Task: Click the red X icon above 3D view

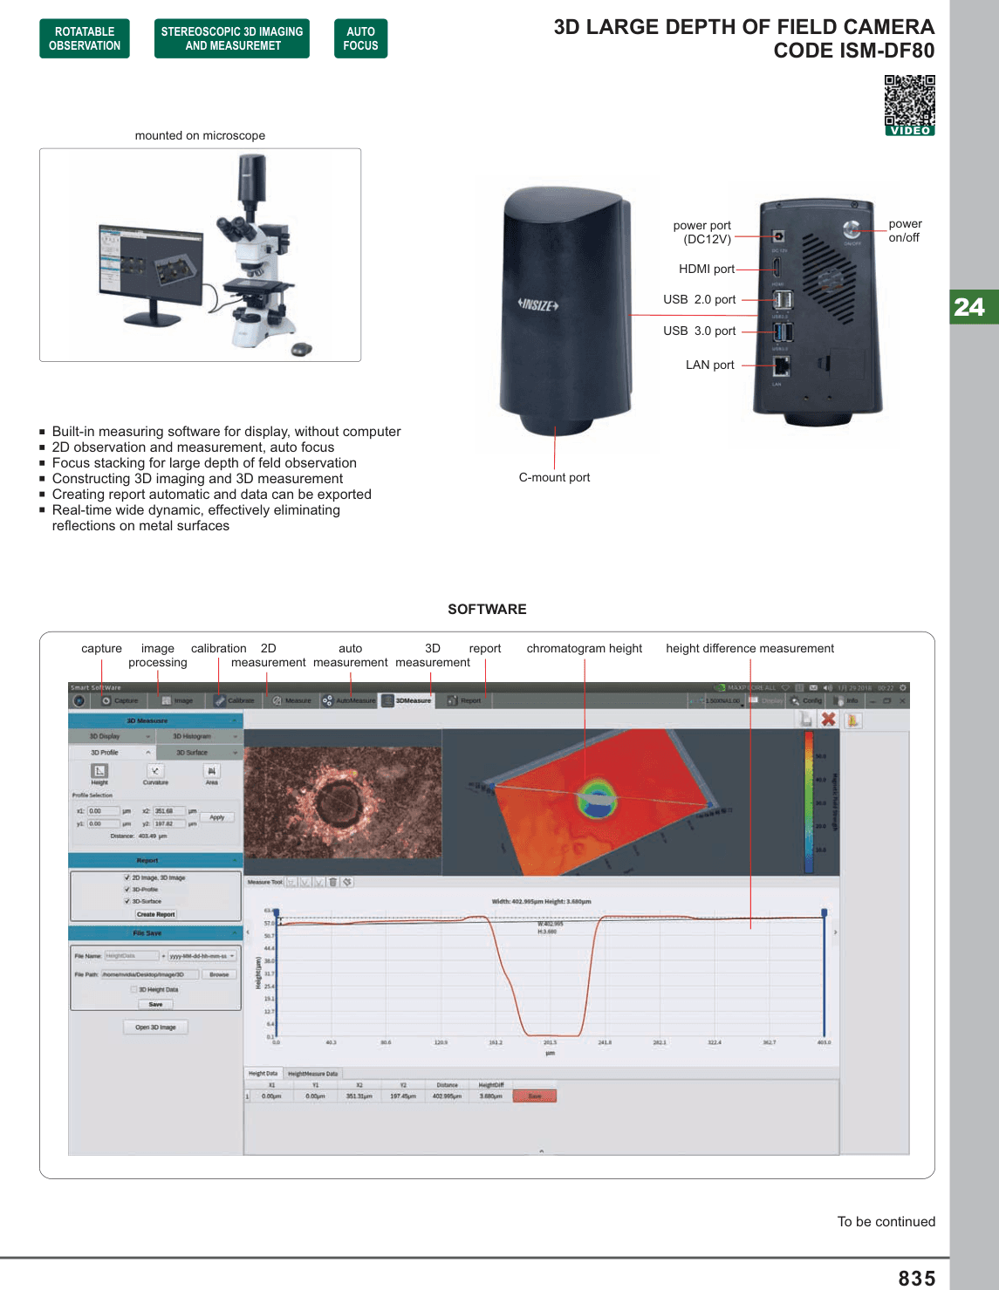Action: (829, 719)
